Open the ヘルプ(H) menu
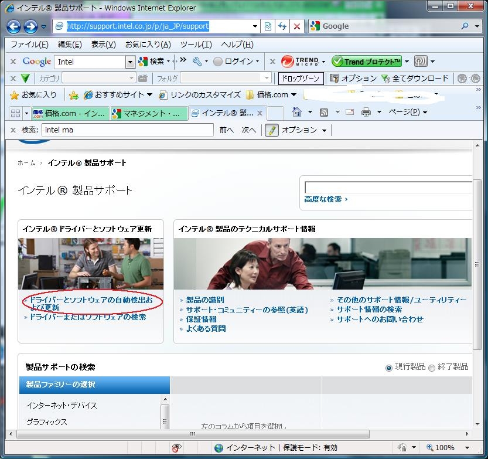 click(237, 45)
